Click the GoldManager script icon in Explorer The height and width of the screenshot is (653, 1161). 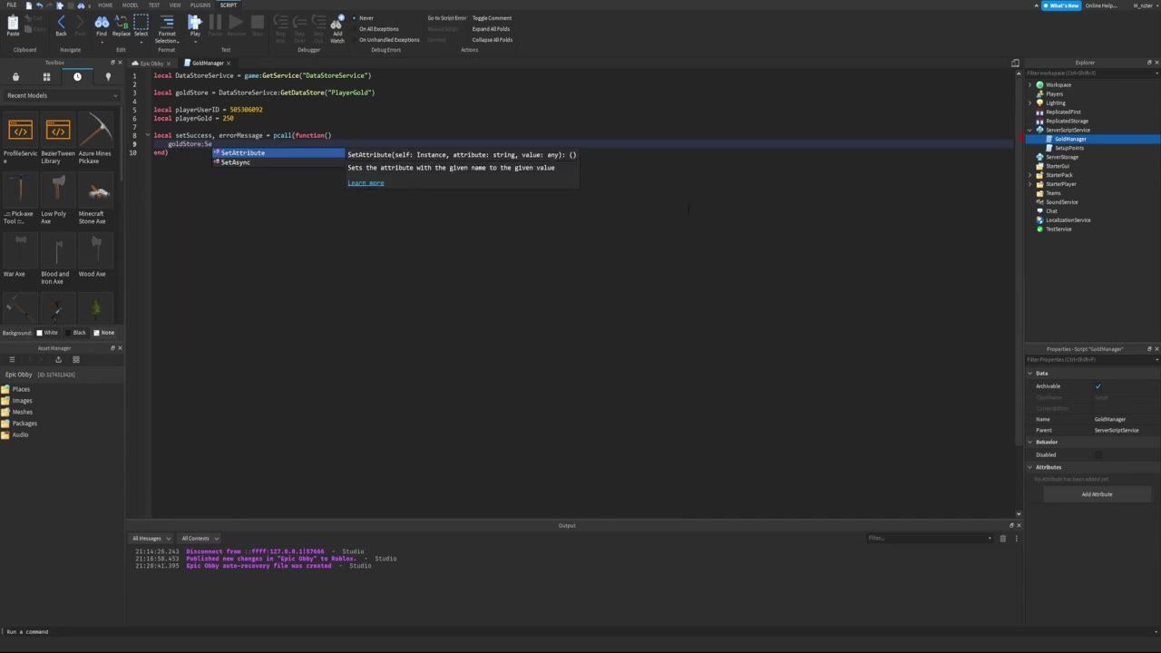click(1049, 139)
